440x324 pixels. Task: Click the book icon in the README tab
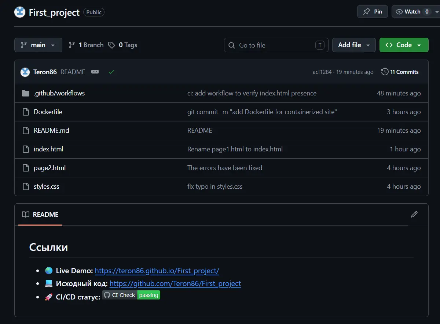(x=25, y=215)
